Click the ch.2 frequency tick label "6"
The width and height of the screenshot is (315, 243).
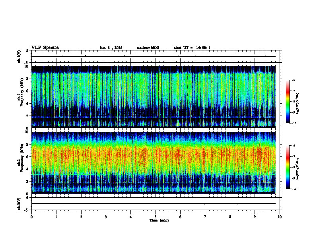point(27,157)
